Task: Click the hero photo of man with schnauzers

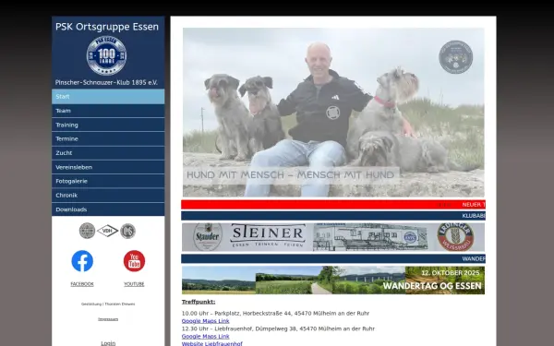Action: click(x=333, y=113)
